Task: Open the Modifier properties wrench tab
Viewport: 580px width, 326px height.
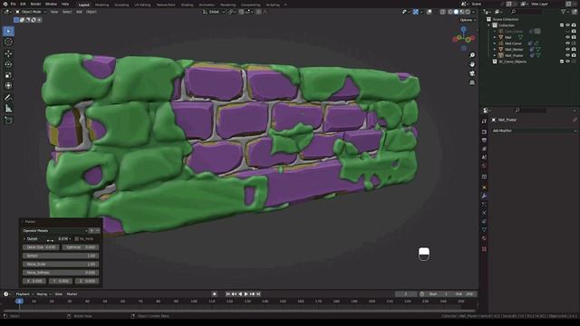Action: 484,196
